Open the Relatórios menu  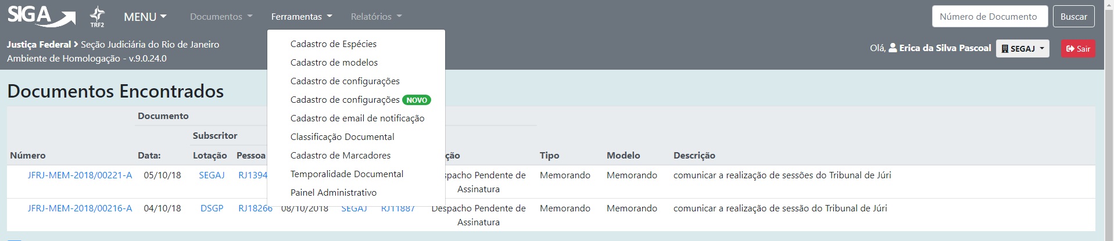[x=376, y=17]
